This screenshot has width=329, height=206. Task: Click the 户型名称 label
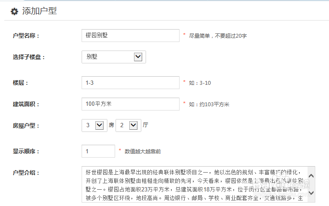(x=26, y=36)
